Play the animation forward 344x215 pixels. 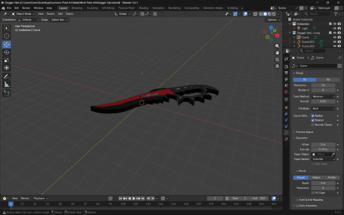coord(134,198)
